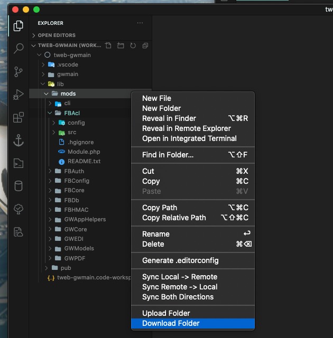The width and height of the screenshot is (333, 338).
Task: Choose New File from context menu
Action: click(193, 98)
